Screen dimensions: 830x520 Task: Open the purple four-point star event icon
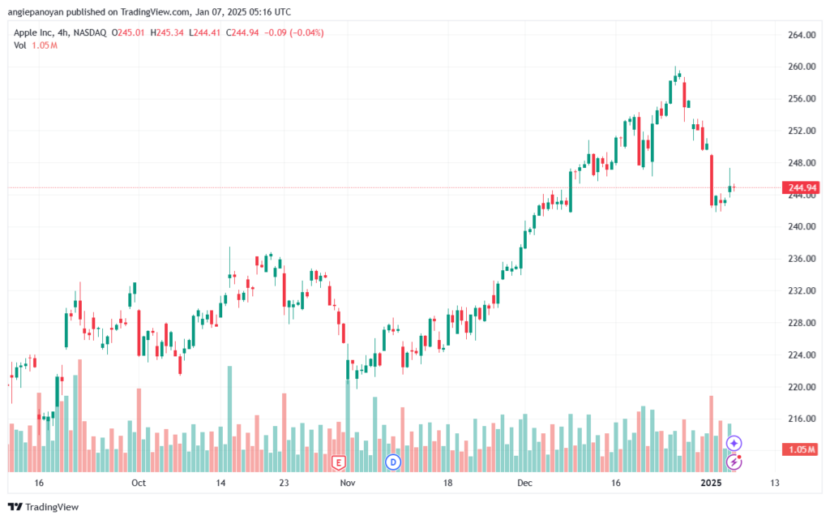pos(734,443)
